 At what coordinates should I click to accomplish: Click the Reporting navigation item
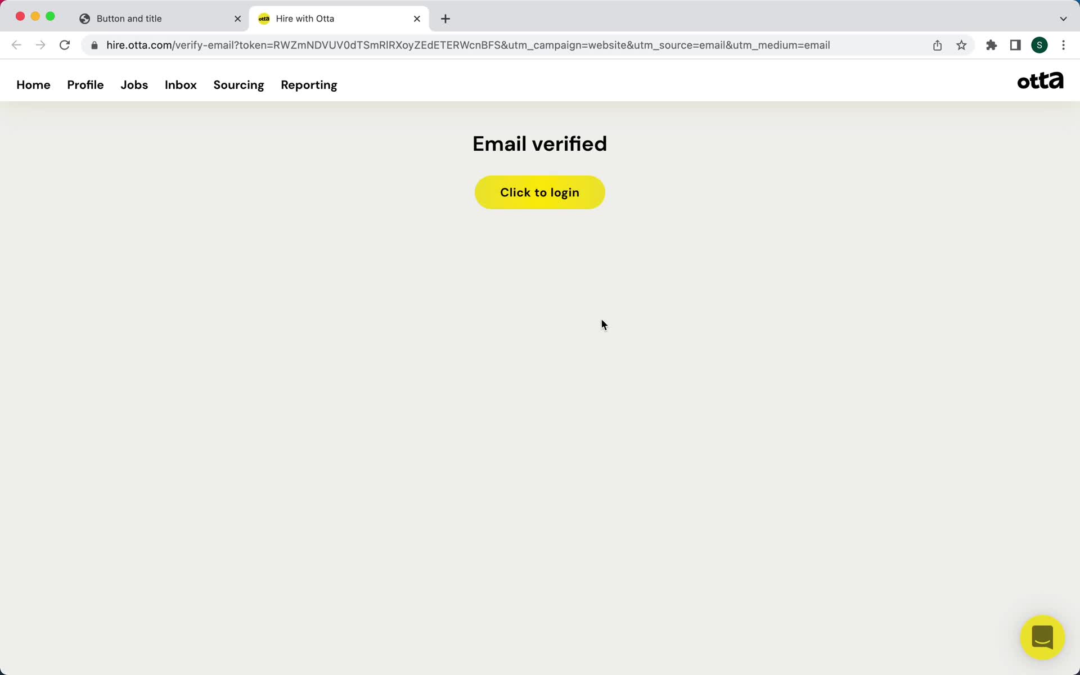coord(309,84)
